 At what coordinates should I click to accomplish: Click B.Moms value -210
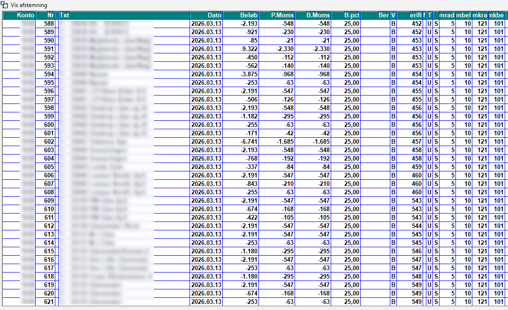(x=324, y=184)
